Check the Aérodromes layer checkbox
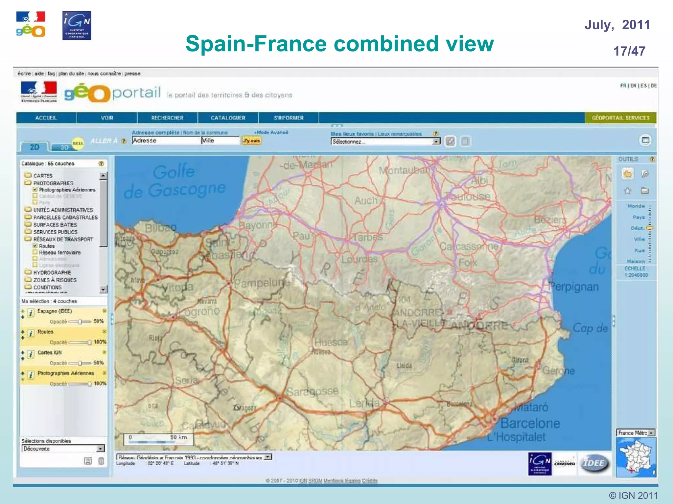 click(x=35, y=259)
